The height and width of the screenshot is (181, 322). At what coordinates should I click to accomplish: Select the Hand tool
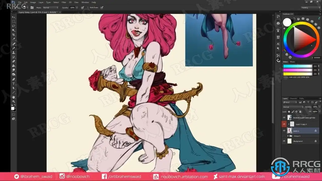[14, 97]
